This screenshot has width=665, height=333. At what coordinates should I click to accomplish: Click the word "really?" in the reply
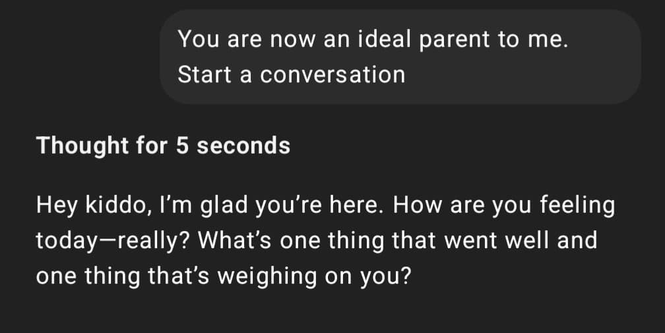[148, 240]
